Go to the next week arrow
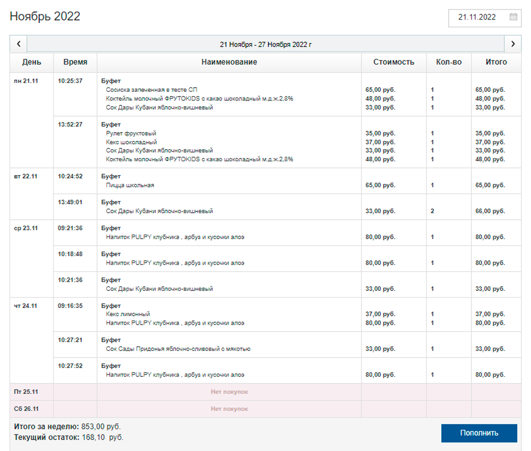Image resolution: width=531 pixels, height=451 pixels. [x=513, y=44]
